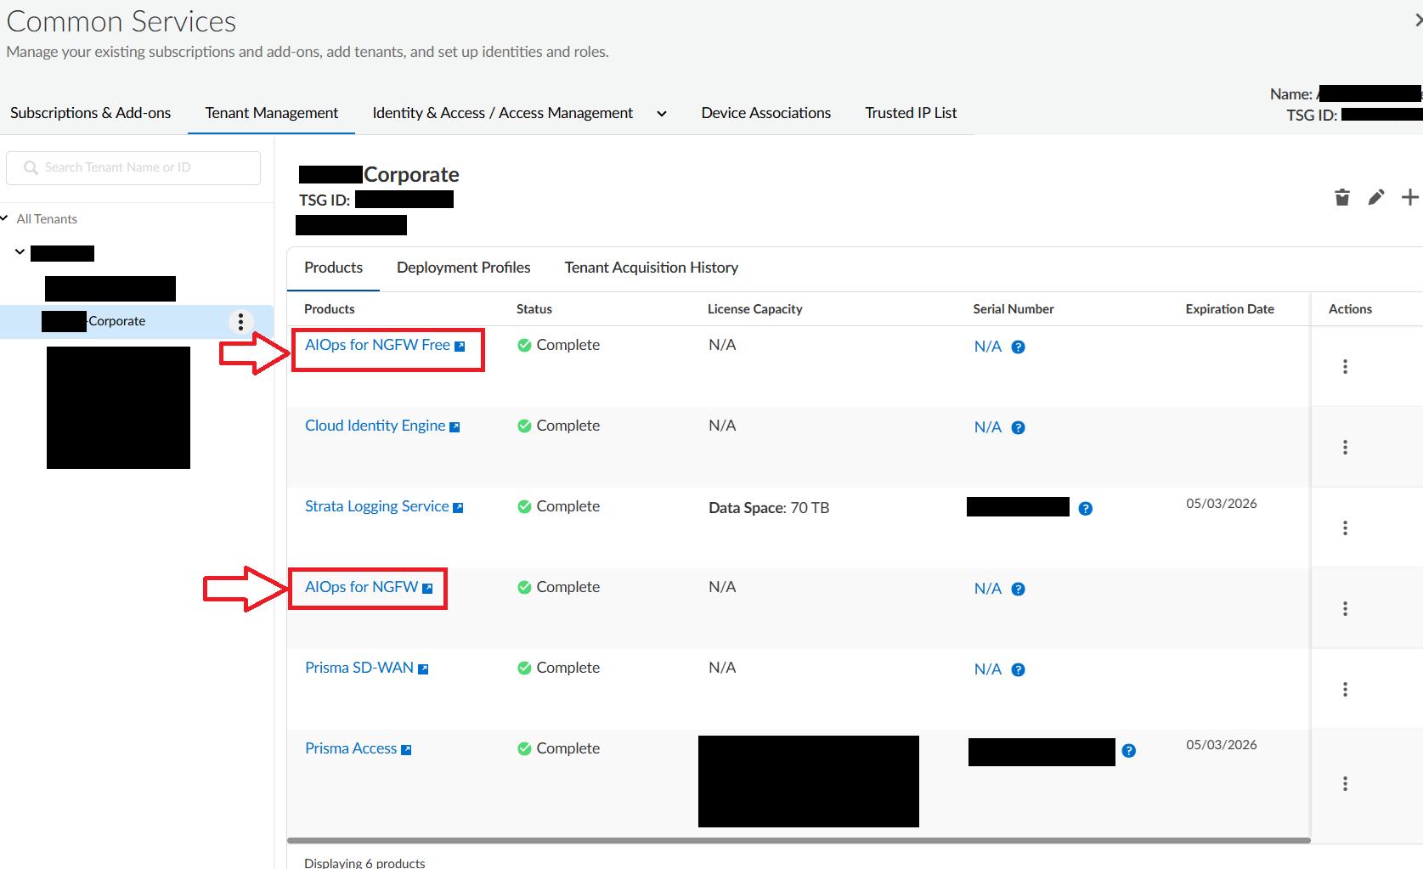Click external link icon beside Prisma SD-WAN
1423x869 pixels.
tap(423, 669)
